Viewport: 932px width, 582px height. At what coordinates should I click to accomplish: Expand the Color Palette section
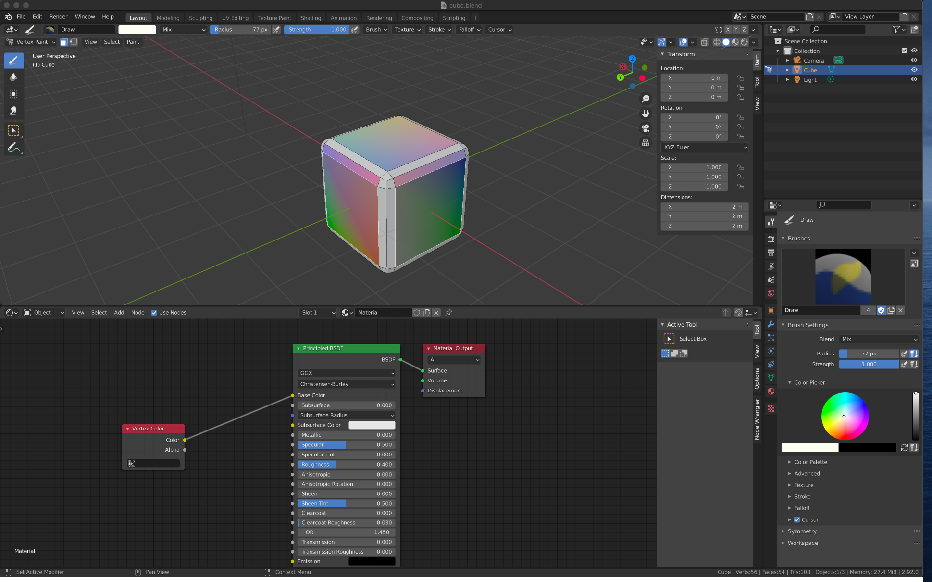coord(810,462)
